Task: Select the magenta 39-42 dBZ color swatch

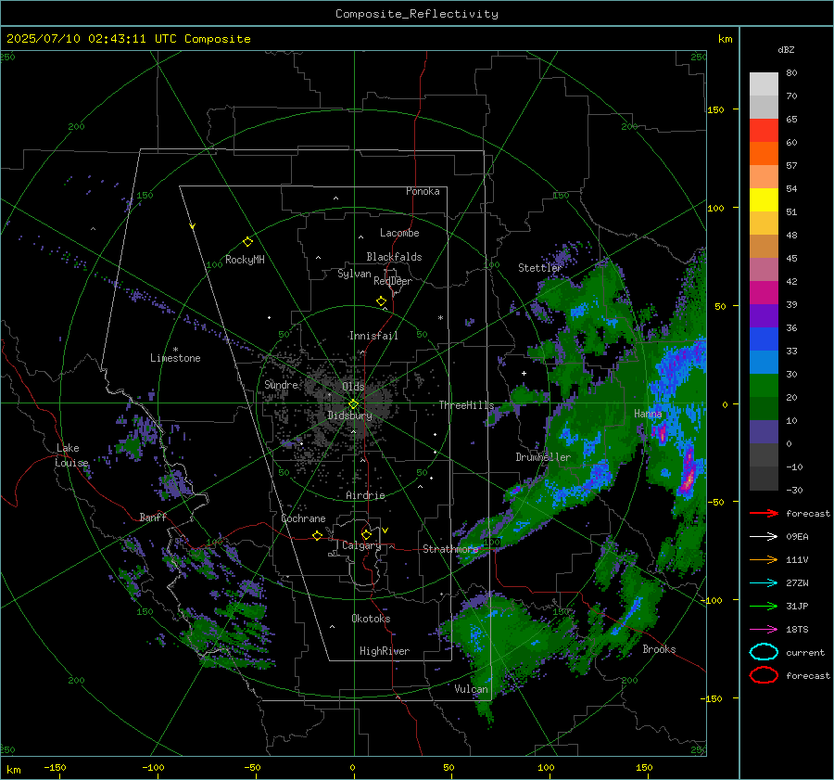Action: 764,293
